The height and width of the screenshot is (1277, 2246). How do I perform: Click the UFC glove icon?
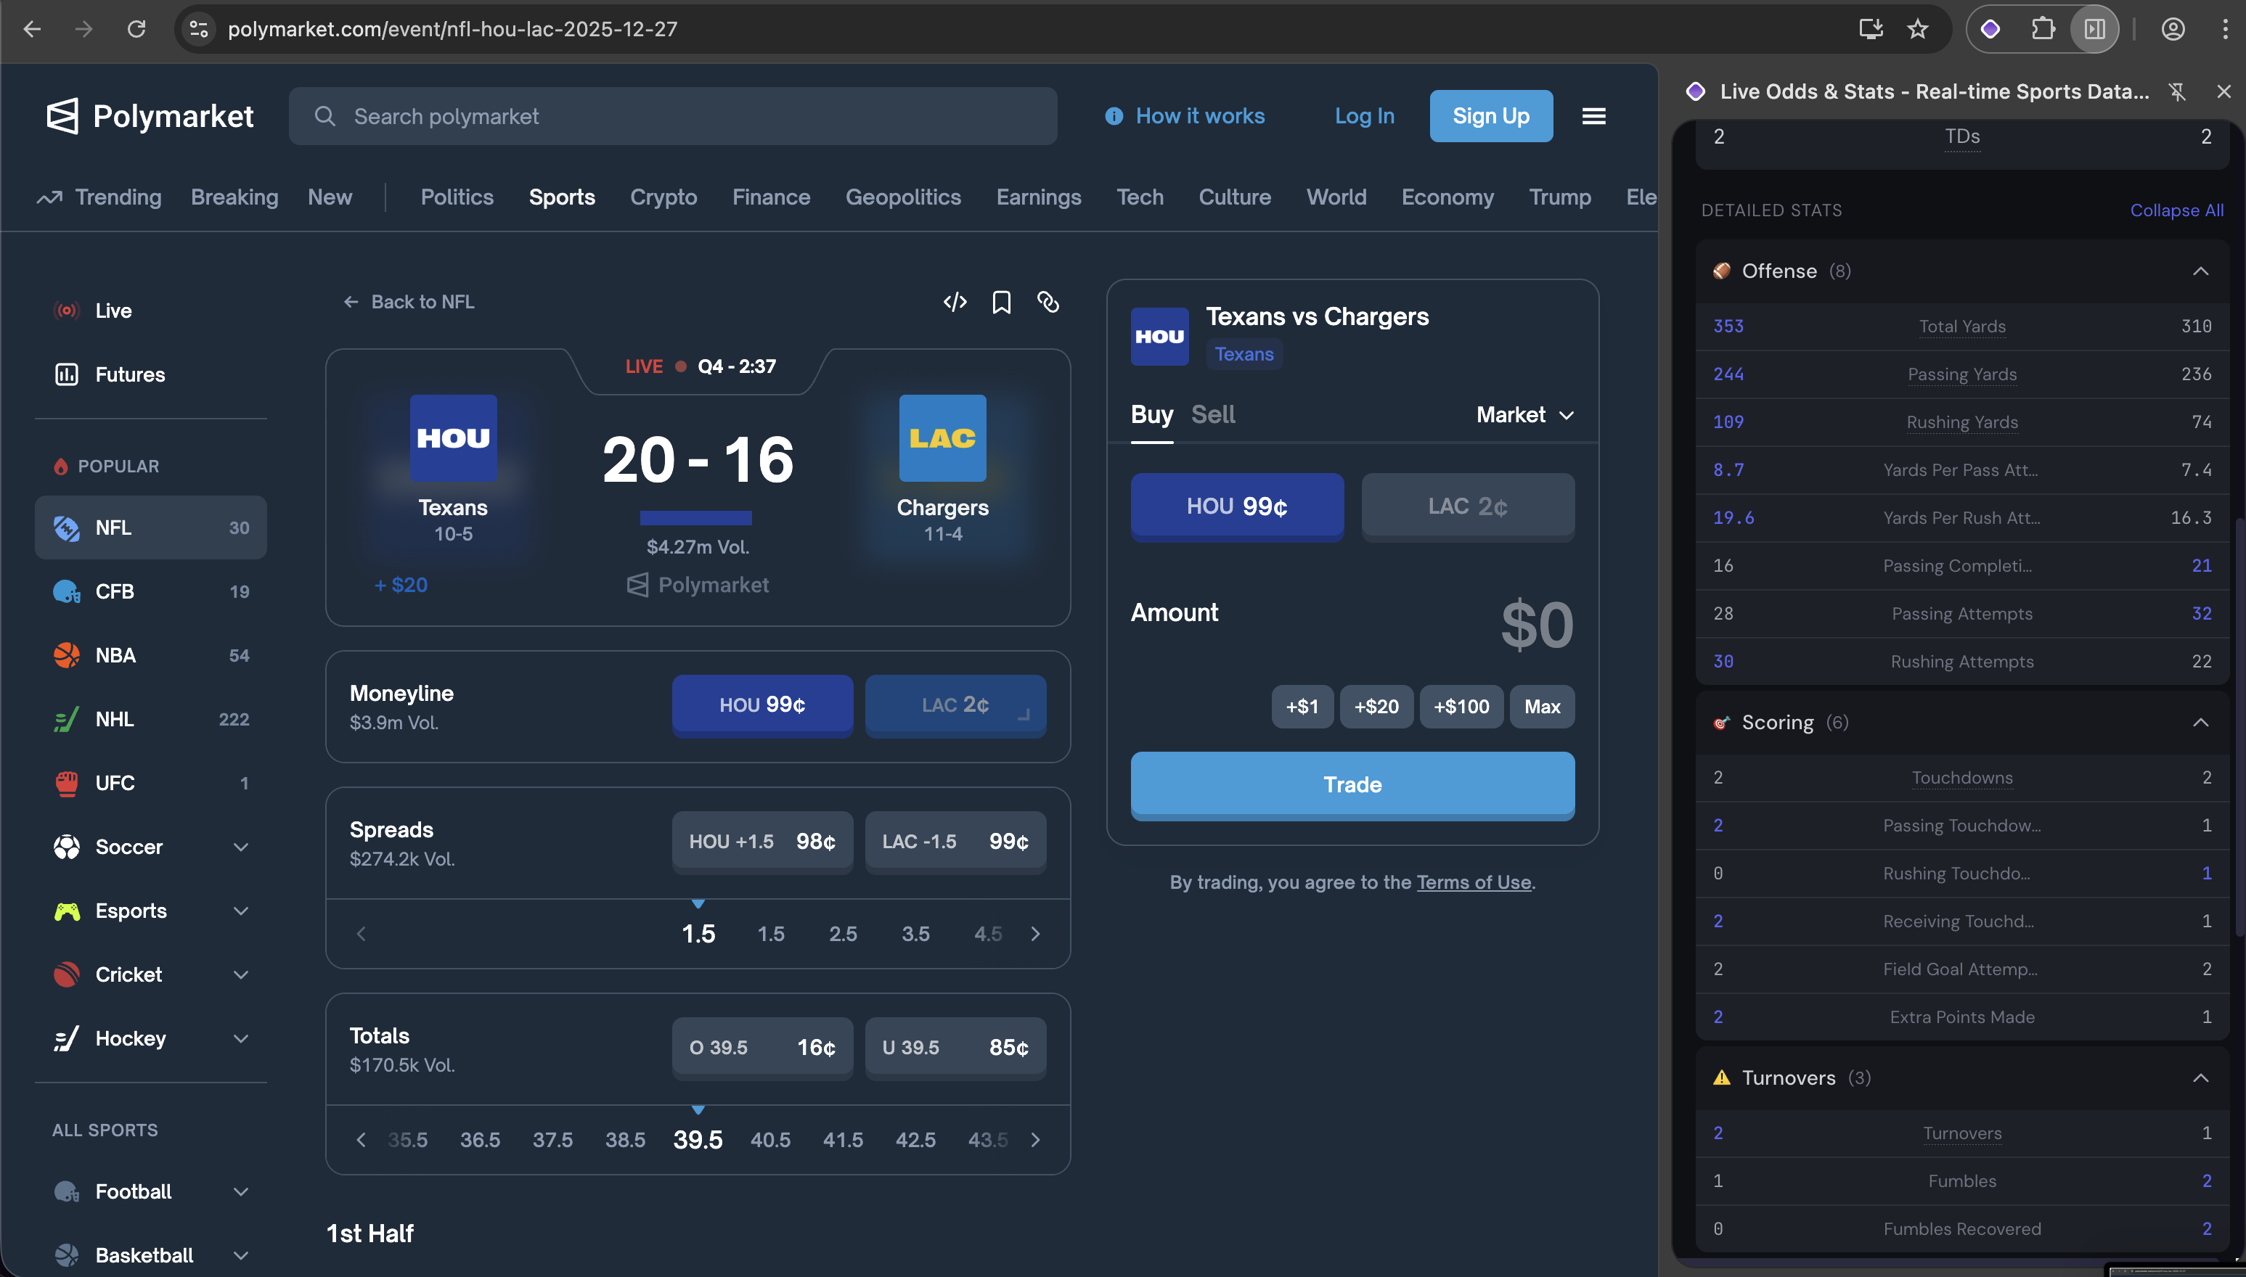66,782
